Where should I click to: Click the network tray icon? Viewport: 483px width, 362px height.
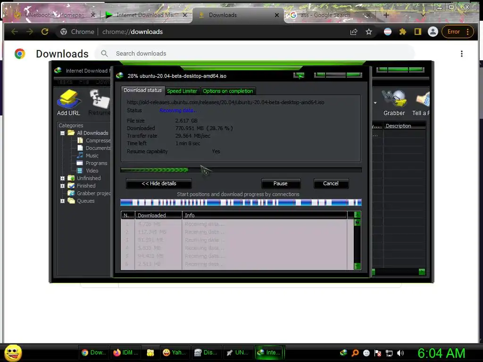[x=389, y=353]
